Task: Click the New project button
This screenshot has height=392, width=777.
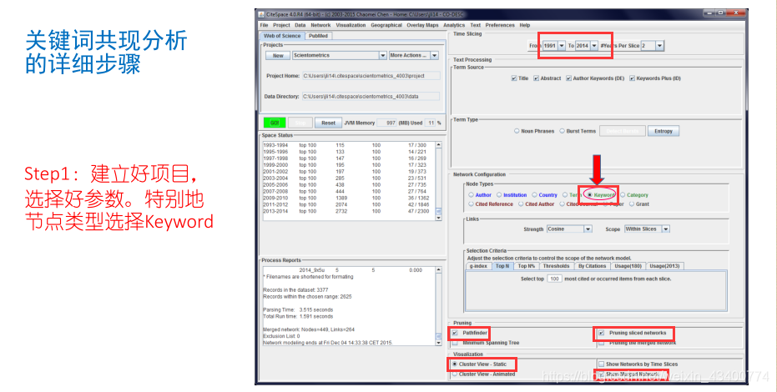Action: (x=278, y=55)
